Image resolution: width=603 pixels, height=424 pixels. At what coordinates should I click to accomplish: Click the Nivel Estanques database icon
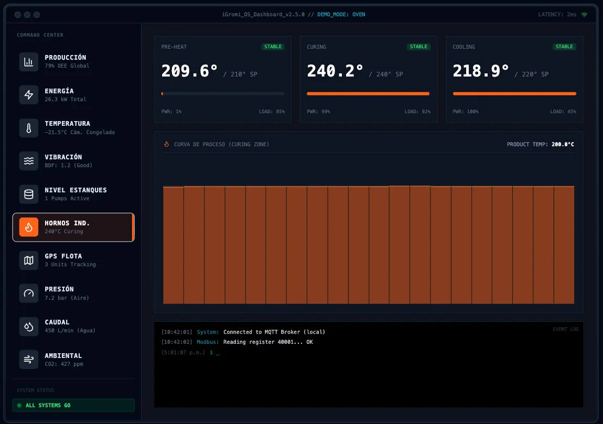[29, 194]
